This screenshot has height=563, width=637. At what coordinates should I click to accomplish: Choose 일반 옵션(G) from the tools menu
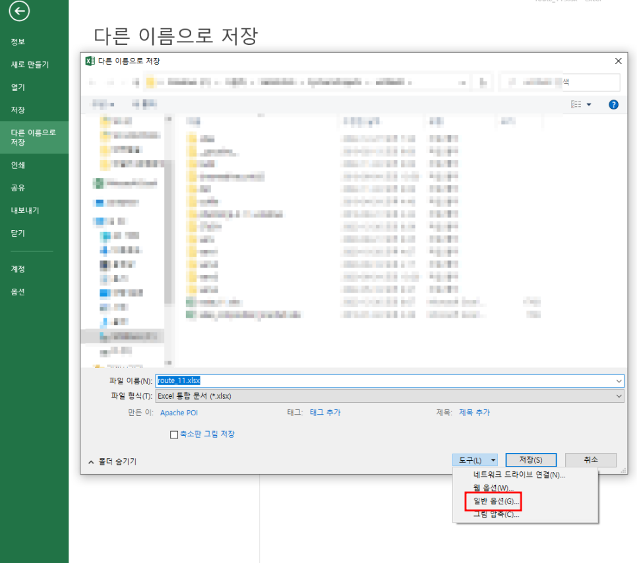(x=496, y=501)
